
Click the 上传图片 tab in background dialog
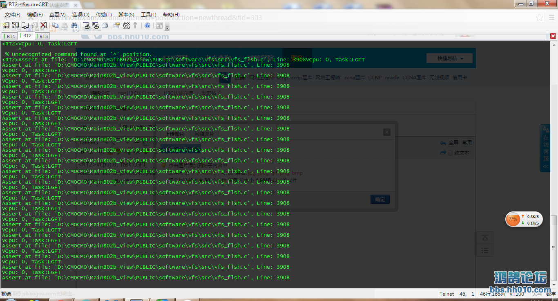click(x=174, y=134)
